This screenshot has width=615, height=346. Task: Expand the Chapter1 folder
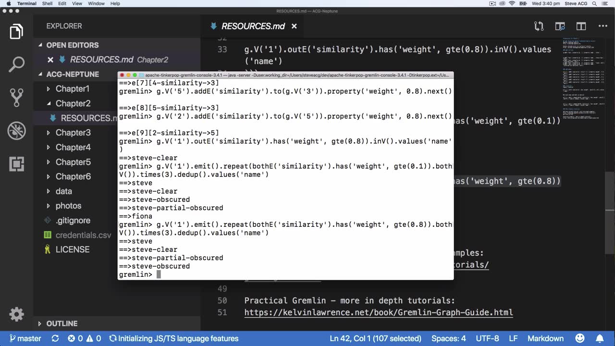tap(72, 88)
